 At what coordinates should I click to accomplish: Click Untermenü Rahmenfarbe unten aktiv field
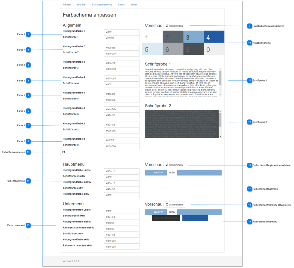coord(122,247)
